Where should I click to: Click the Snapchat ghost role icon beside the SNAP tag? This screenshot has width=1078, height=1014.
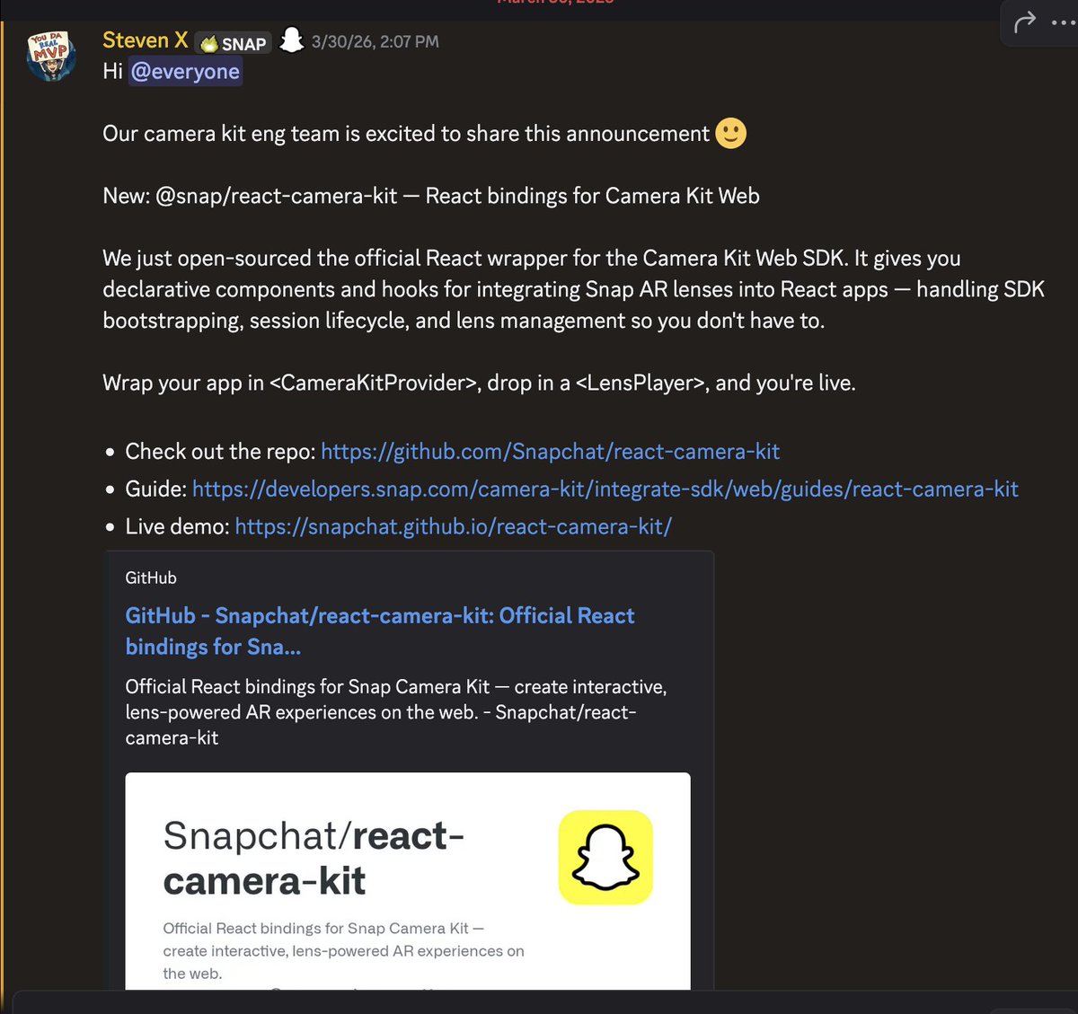(292, 40)
